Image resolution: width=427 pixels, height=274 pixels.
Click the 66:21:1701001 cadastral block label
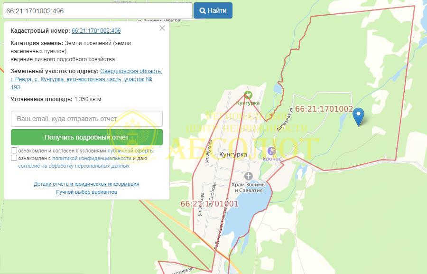click(x=209, y=204)
